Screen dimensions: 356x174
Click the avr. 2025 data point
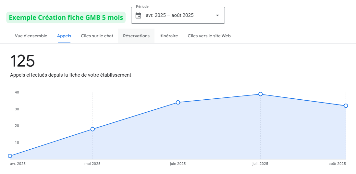(x=10, y=156)
